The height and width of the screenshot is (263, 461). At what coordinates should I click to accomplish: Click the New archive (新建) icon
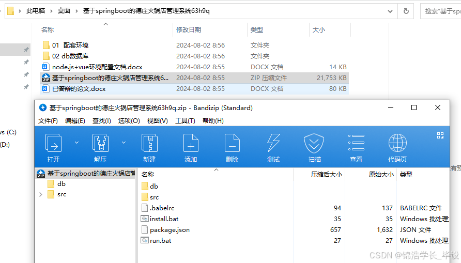click(149, 143)
